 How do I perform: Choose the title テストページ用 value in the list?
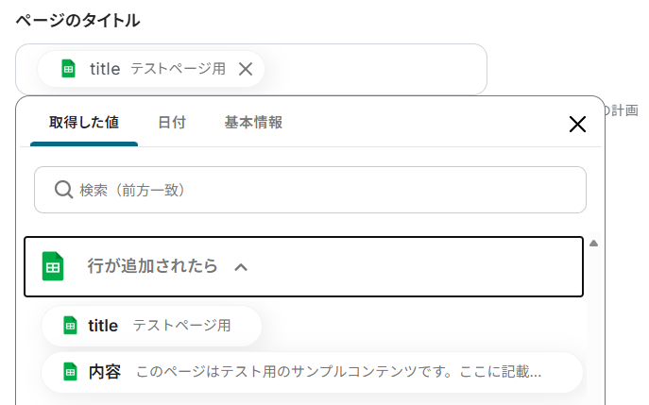(x=151, y=326)
